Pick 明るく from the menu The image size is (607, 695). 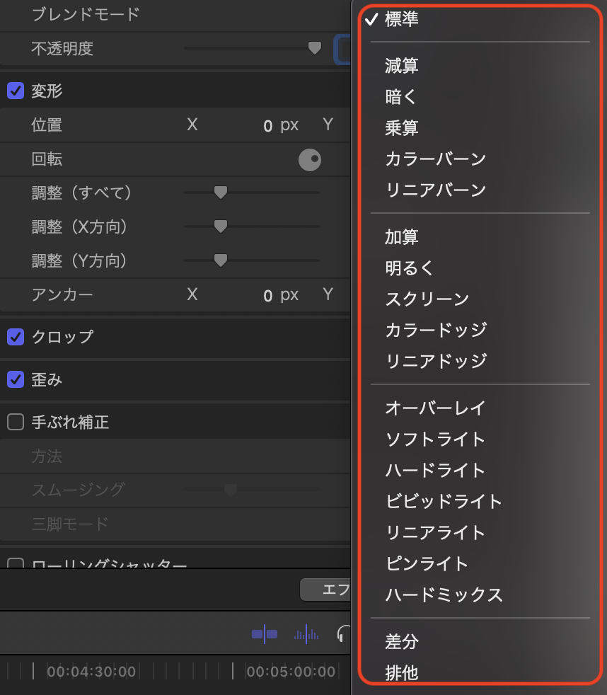[409, 268]
